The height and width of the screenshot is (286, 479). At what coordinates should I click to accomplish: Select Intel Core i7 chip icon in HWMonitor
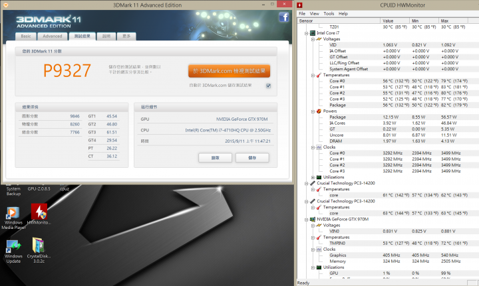tap(313, 33)
